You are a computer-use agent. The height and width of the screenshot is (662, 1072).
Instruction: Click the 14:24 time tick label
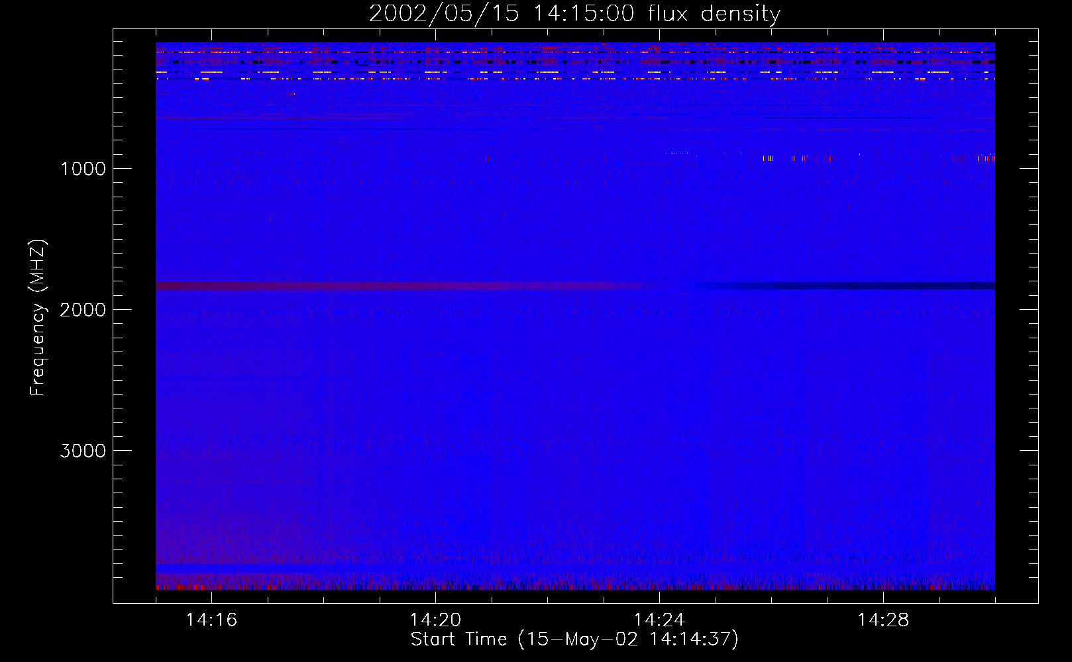click(659, 620)
